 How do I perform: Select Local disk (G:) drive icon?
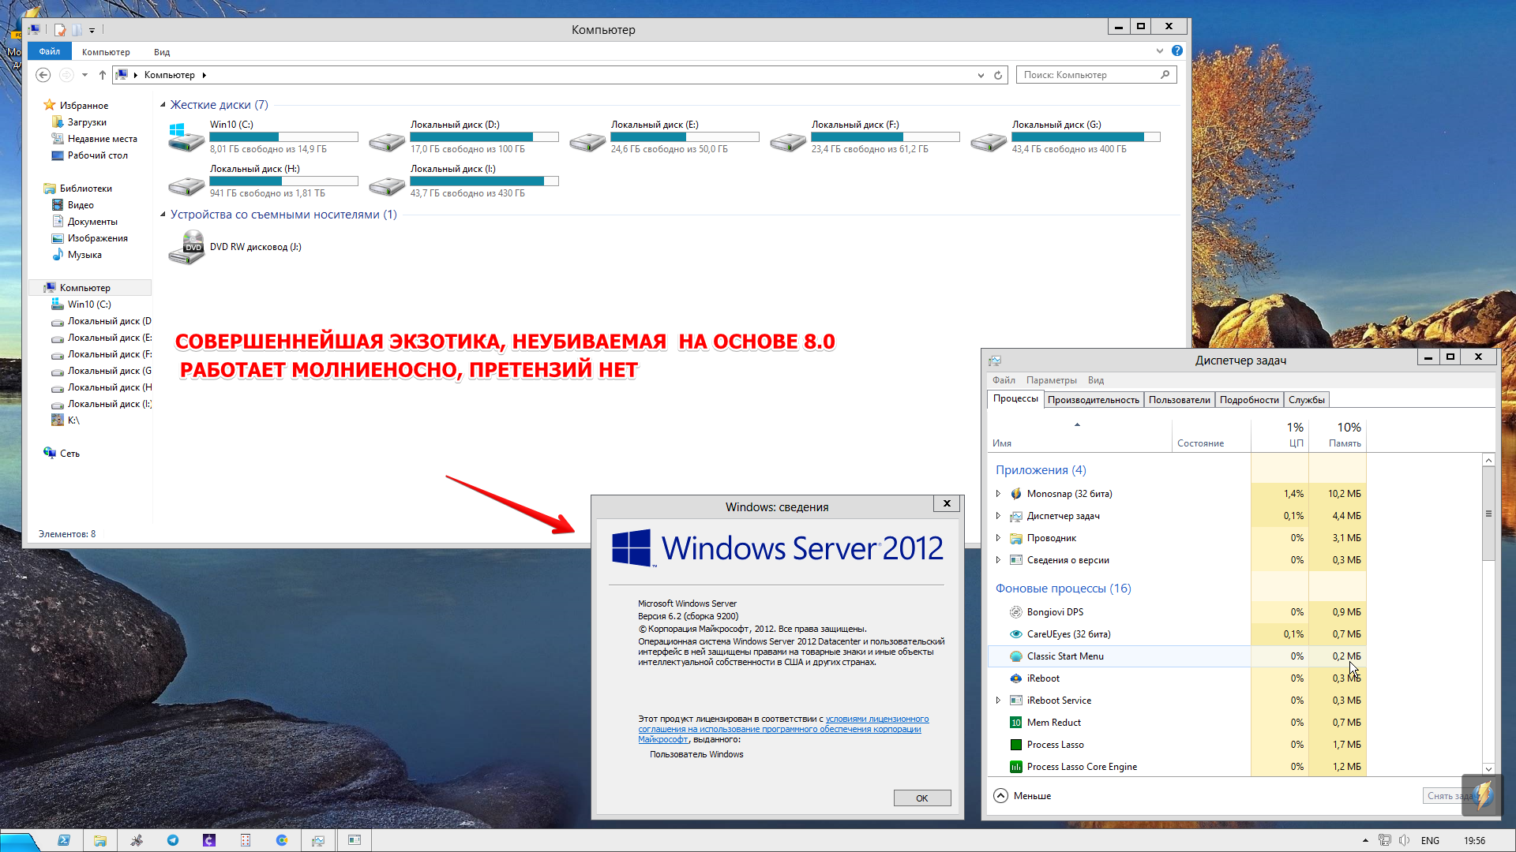pyautogui.click(x=989, y=142)
